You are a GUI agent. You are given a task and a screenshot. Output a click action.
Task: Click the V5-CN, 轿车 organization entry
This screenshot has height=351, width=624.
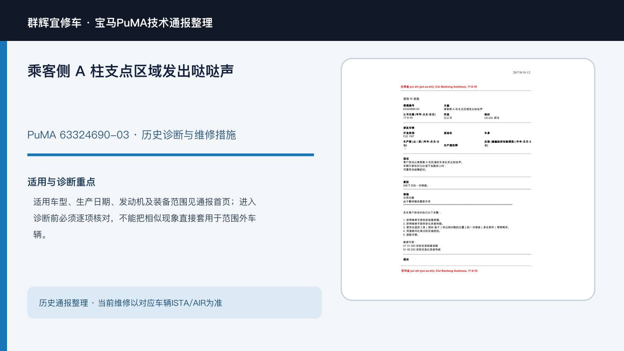pos(491,118)
